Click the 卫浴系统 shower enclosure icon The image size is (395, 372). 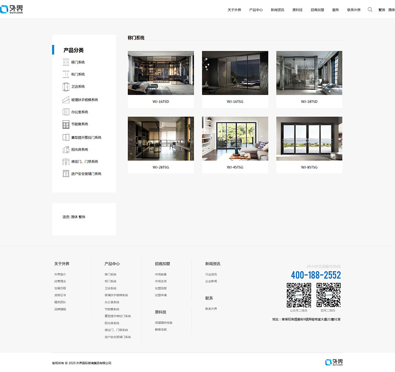click(66, 87)
